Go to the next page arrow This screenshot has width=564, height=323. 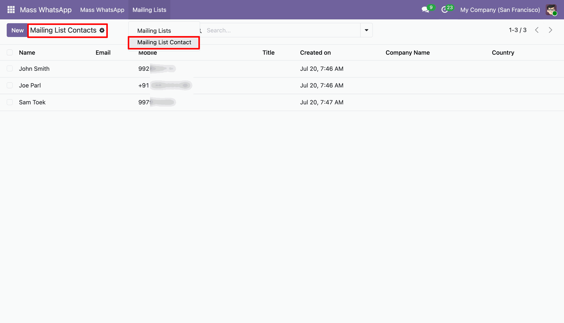[x=550, y=30]
